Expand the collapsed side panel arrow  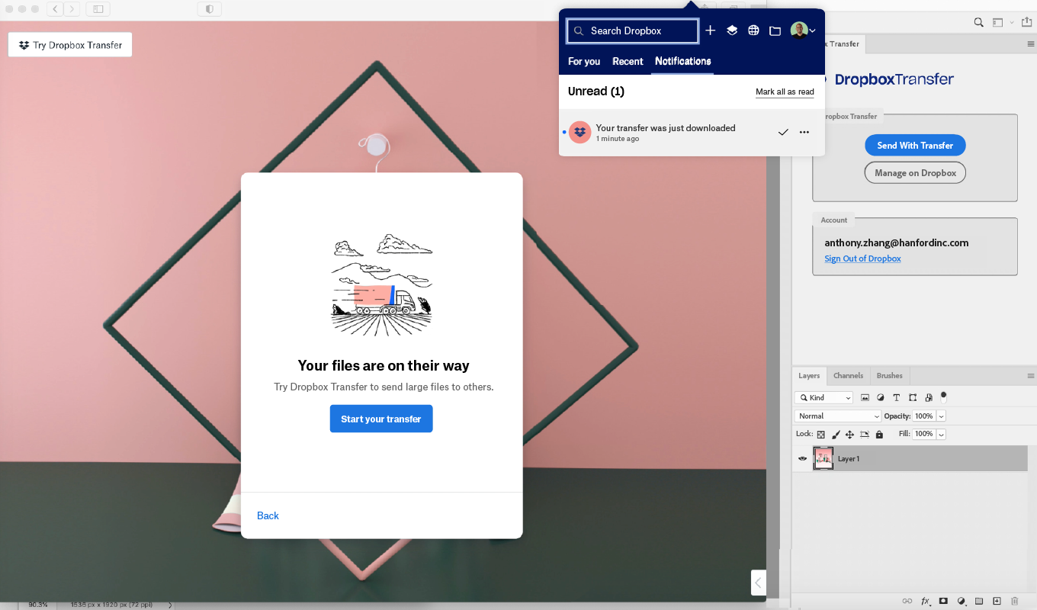click(758, 583)
